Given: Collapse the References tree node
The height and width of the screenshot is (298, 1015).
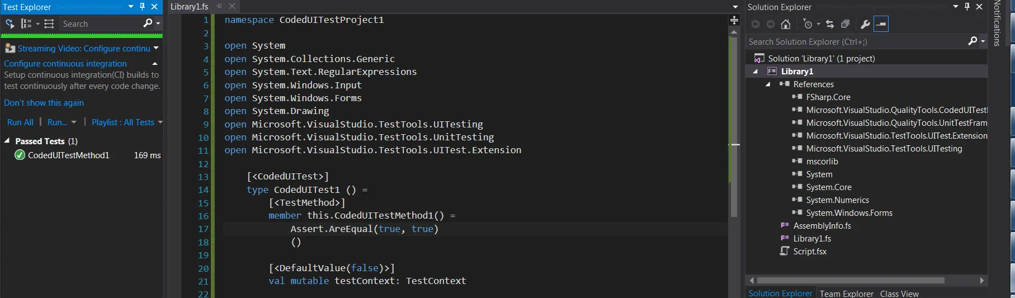Looking at the screenshot, I should click(768, 84).
